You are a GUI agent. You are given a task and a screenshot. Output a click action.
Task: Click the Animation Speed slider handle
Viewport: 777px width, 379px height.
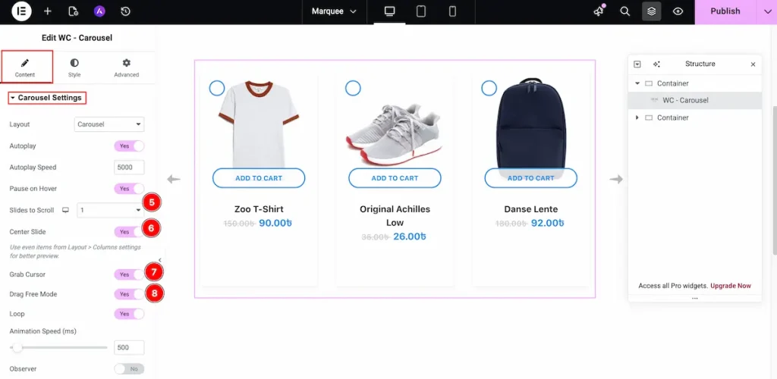17,347
